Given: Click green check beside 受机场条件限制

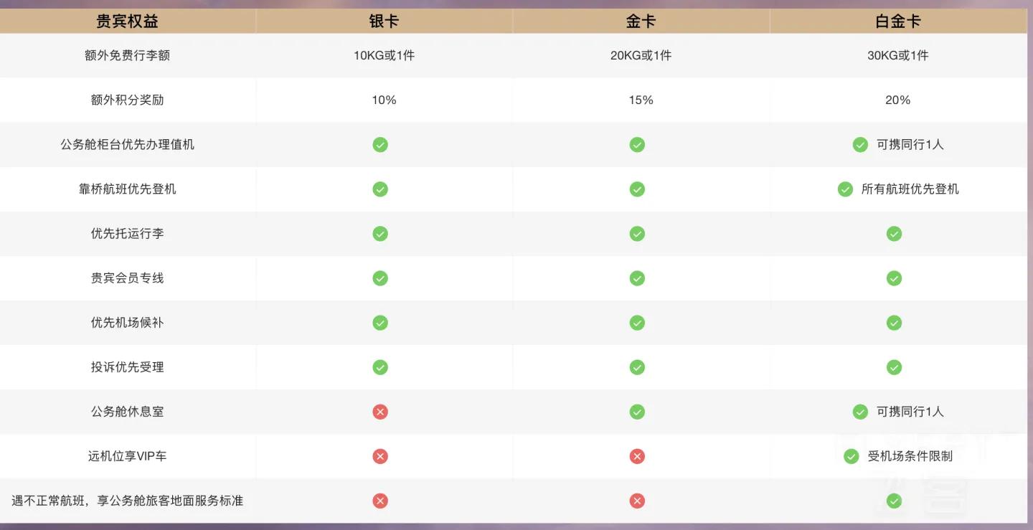Looking at the screenshot, I should pos(852,456).
